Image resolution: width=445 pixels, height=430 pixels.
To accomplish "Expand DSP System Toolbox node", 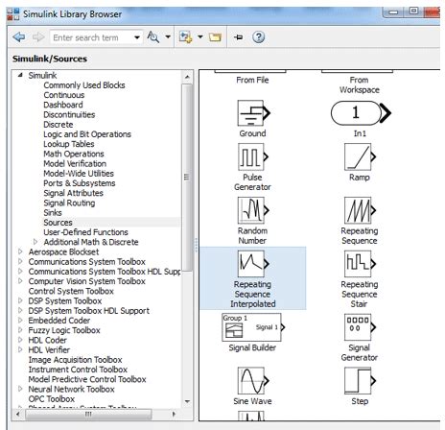I will (20, 300).
